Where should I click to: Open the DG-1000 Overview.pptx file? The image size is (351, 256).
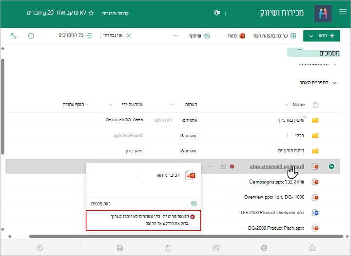click(274, 197)
